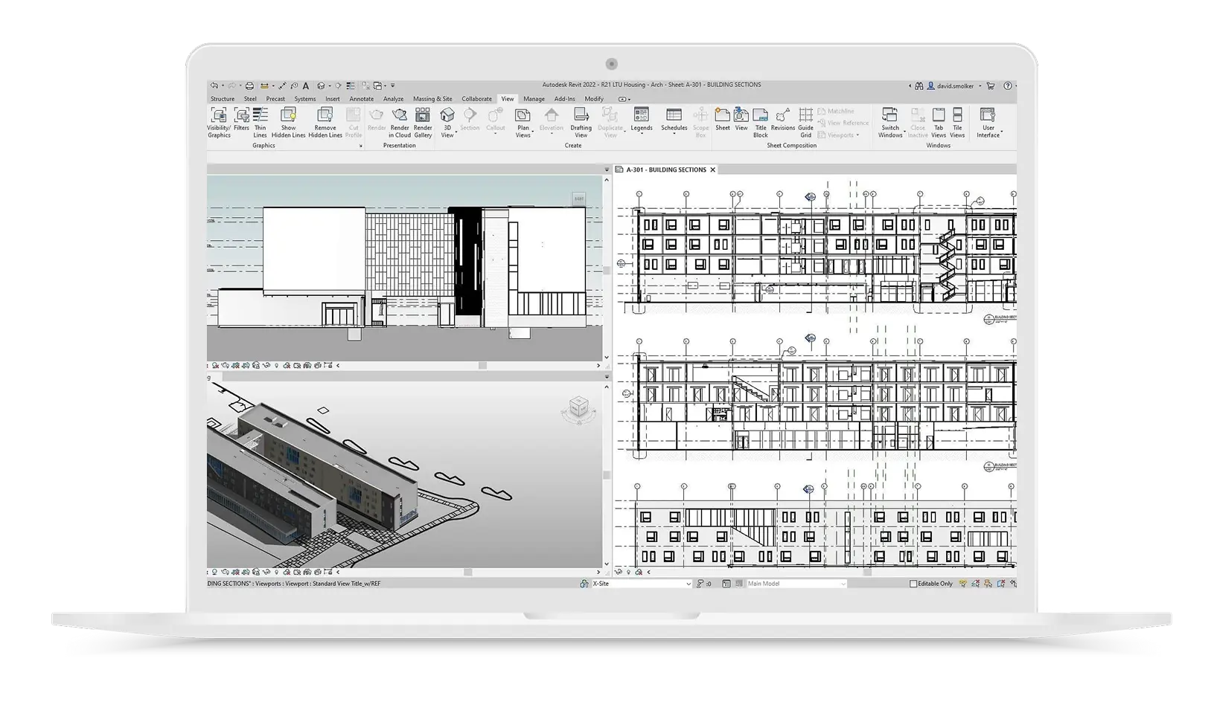1214x719 pixels.
Task: Switch to the Manage ribbon tab
Action: 534,99
